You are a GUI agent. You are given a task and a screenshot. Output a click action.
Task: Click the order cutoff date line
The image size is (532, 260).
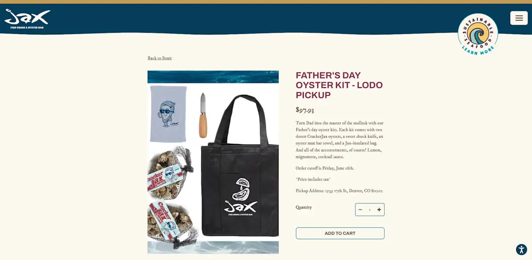click(325, 168)
